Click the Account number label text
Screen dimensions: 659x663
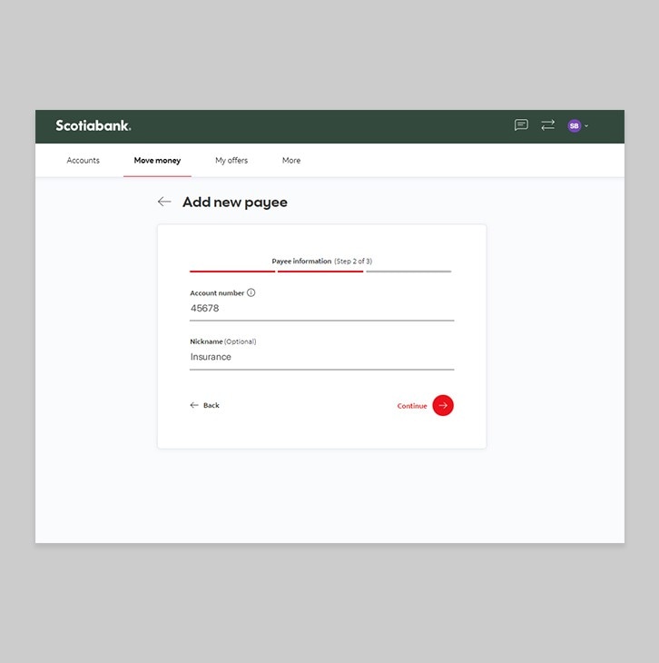click(x=217, y=293)
